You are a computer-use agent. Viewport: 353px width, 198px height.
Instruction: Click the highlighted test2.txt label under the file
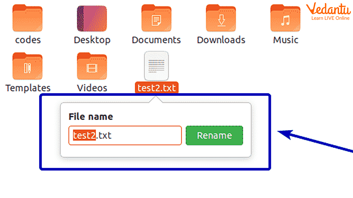[x=157, y=88]
